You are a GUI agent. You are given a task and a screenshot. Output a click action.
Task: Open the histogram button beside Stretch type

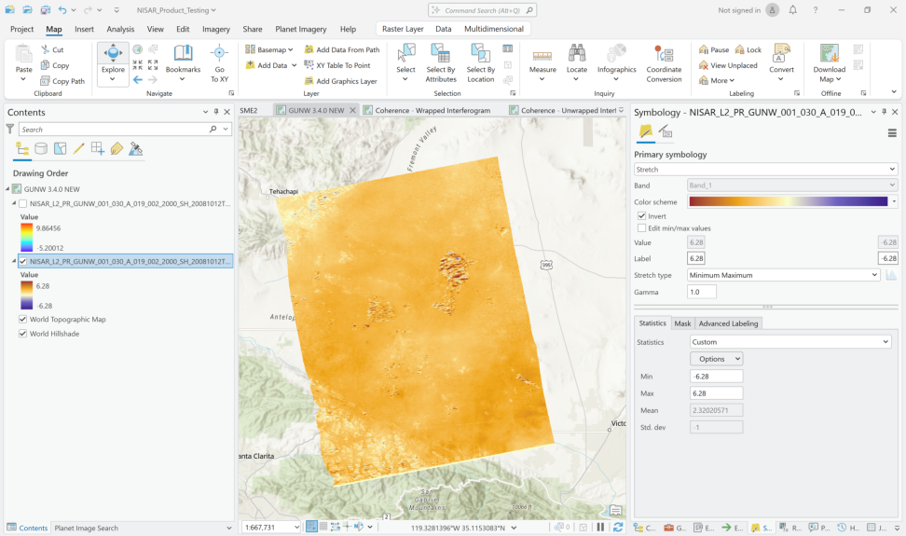891,275
